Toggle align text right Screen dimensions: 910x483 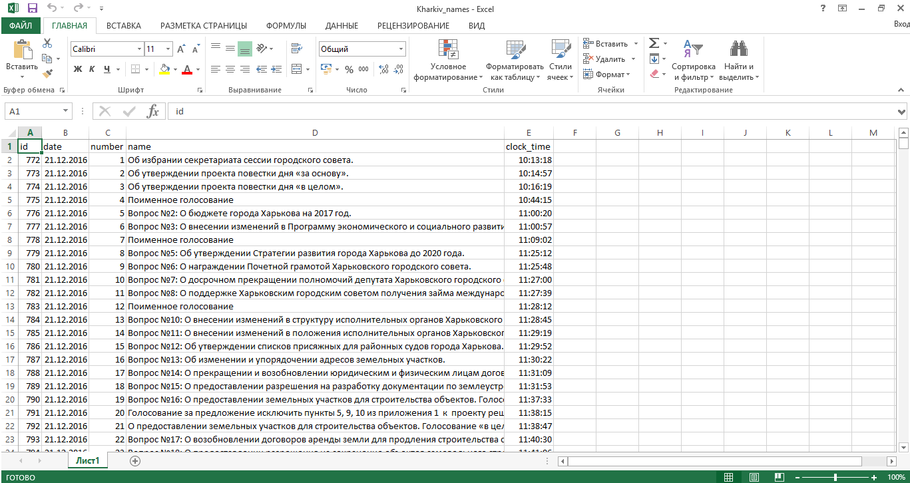[x=245, y=69]
